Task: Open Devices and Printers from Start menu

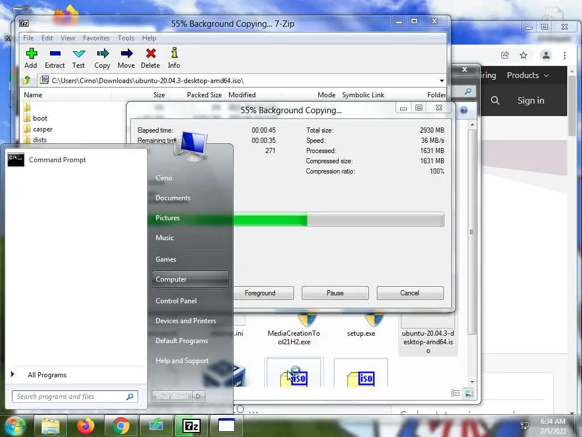Action: 186,321
